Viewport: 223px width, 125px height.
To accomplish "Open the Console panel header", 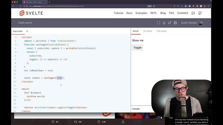I will tap(136, 109).
